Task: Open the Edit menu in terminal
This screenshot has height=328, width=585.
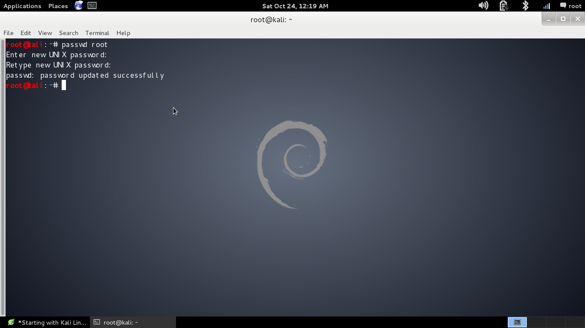Action: point(26,33)
